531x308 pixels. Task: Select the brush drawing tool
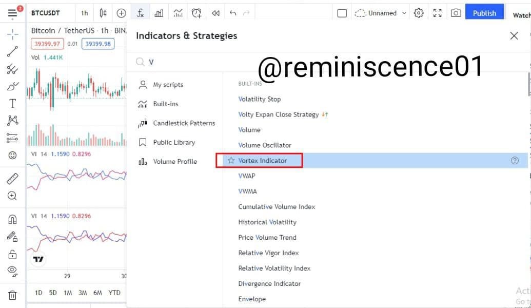pos(12,86)
